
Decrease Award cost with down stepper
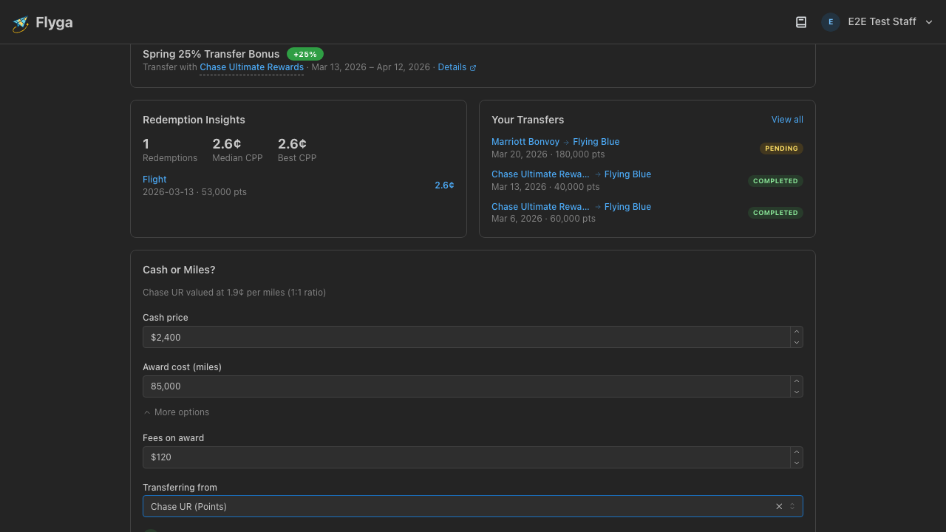(796, 392)
